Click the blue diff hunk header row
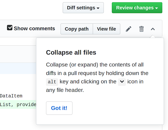Image resolution: width=168 pixels, height=130 pixels. [18, 68]
